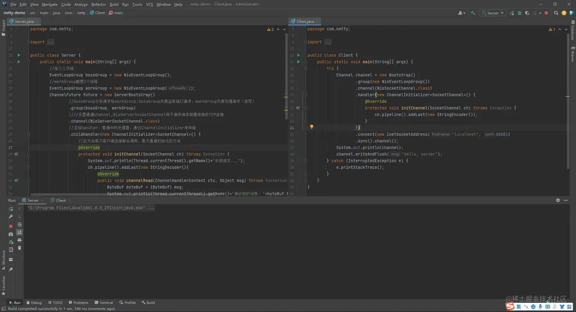Clear console output with trash icon
Image resolution: width=576 pixels, height=312 pixels.
click(x=19, y=248)
